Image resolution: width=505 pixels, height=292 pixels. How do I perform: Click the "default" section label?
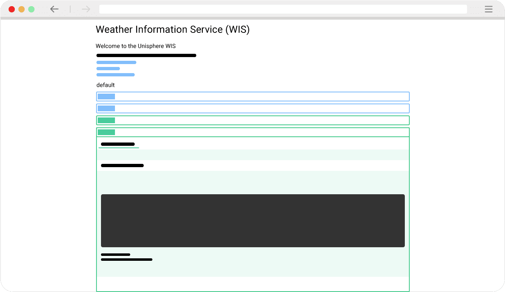click(x=106, y=85)
